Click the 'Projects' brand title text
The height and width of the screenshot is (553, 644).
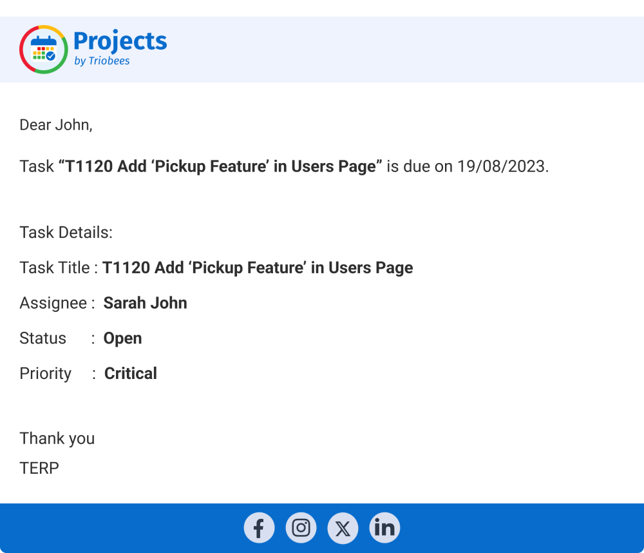[120, 41]
